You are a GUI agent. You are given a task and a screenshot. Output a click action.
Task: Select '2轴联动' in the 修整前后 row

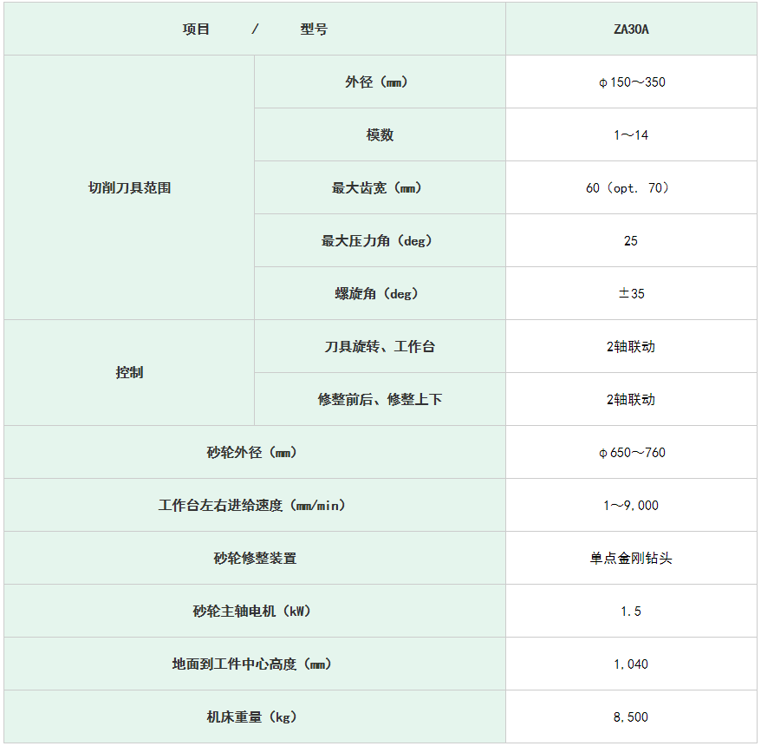point(631,400)
